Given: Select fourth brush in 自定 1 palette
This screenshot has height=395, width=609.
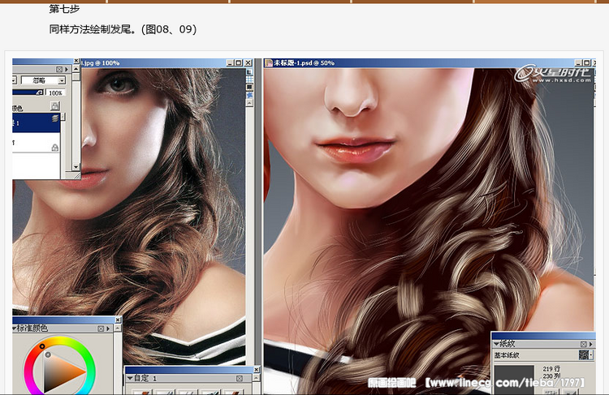Looking at the screenshot, I should tap(211, 392).
